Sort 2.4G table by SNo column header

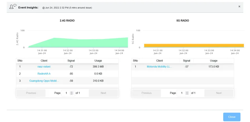click(x=20, y=61)
